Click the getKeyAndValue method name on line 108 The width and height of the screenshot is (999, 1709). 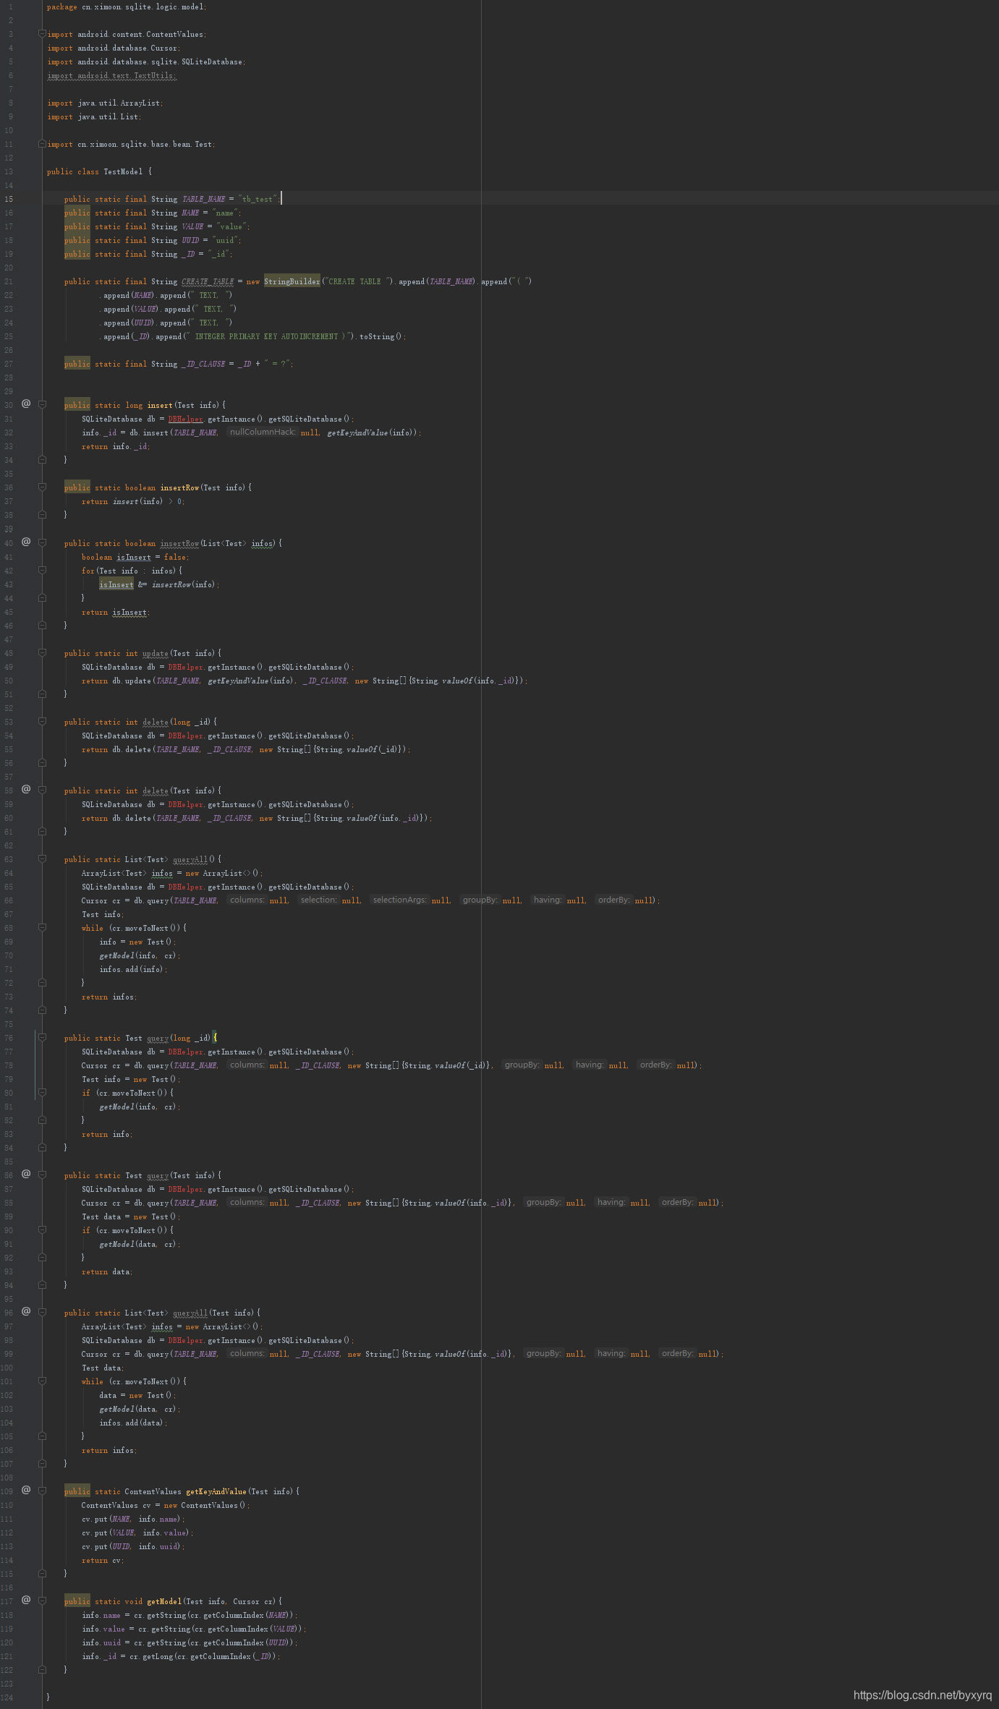pos(216,1491)
